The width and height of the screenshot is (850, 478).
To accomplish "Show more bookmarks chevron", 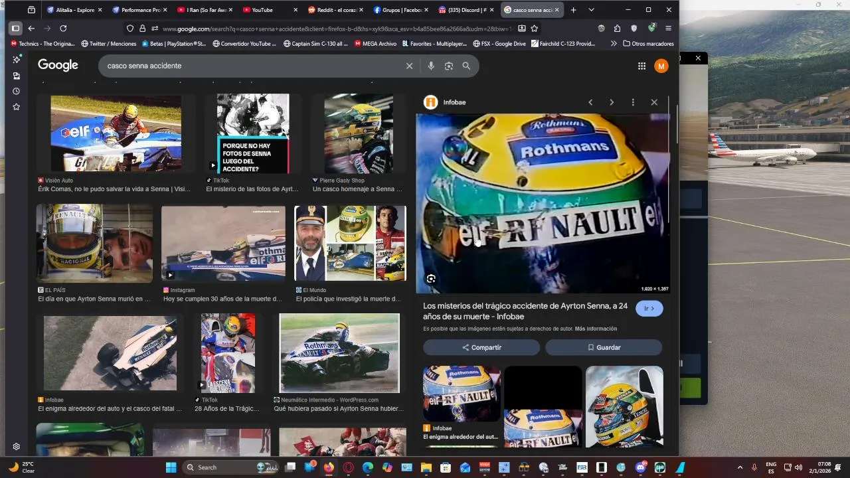I will click(x=614, y=44).
